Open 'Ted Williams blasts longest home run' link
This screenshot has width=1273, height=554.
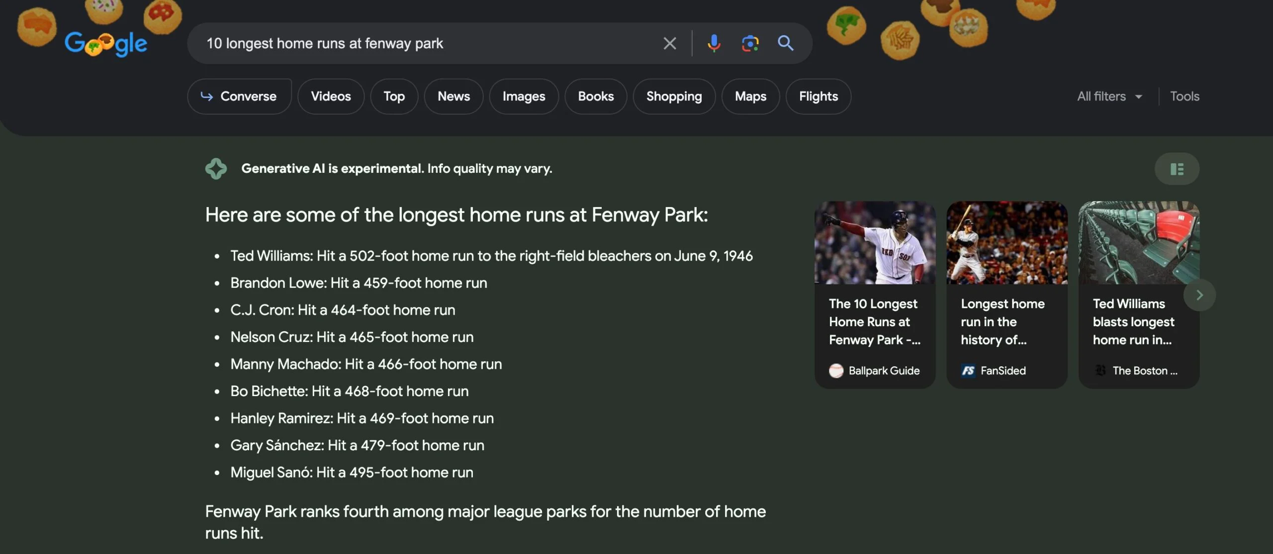[1133, 322]
